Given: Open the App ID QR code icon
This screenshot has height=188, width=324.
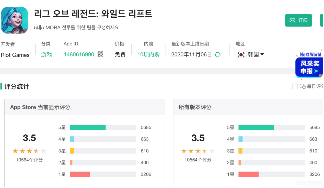Looking at the screenshot, I should click(x=100, y=54).
